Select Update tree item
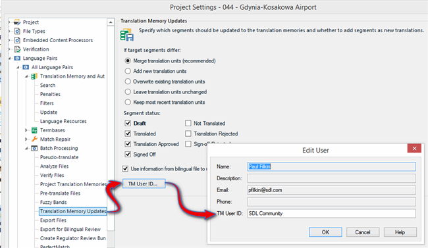 point(49,112)
